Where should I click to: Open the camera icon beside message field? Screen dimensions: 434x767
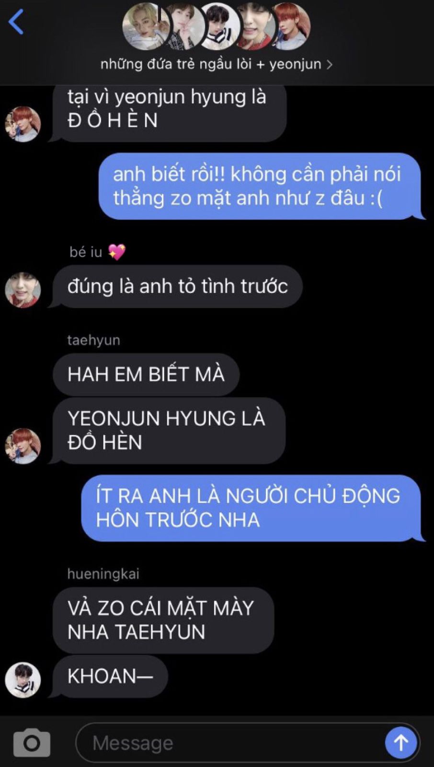[32, 743]
